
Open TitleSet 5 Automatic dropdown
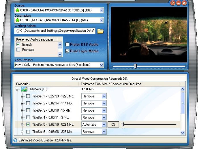104,125
